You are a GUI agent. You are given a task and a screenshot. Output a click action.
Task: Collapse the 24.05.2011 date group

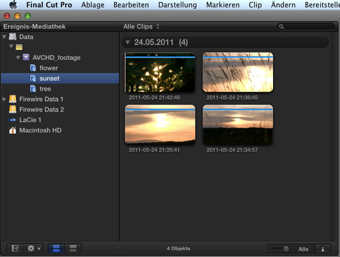[x=127, y=42]
